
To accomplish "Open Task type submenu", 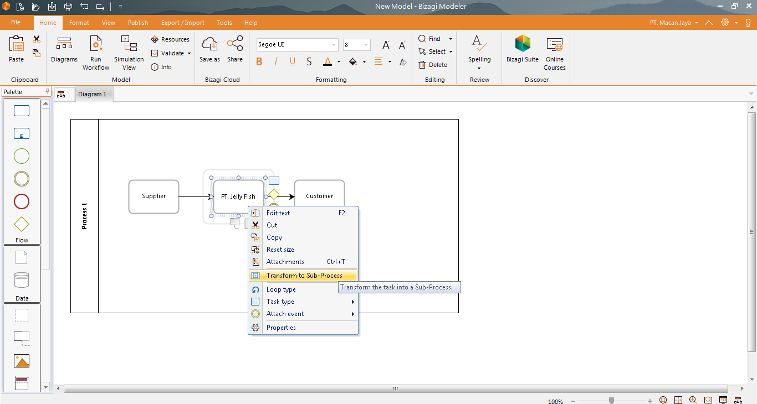I will (x=303, y=302).
